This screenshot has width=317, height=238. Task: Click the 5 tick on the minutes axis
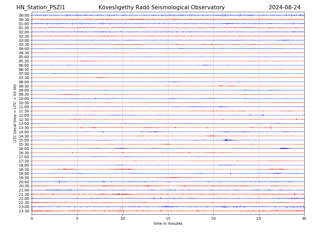77,219
